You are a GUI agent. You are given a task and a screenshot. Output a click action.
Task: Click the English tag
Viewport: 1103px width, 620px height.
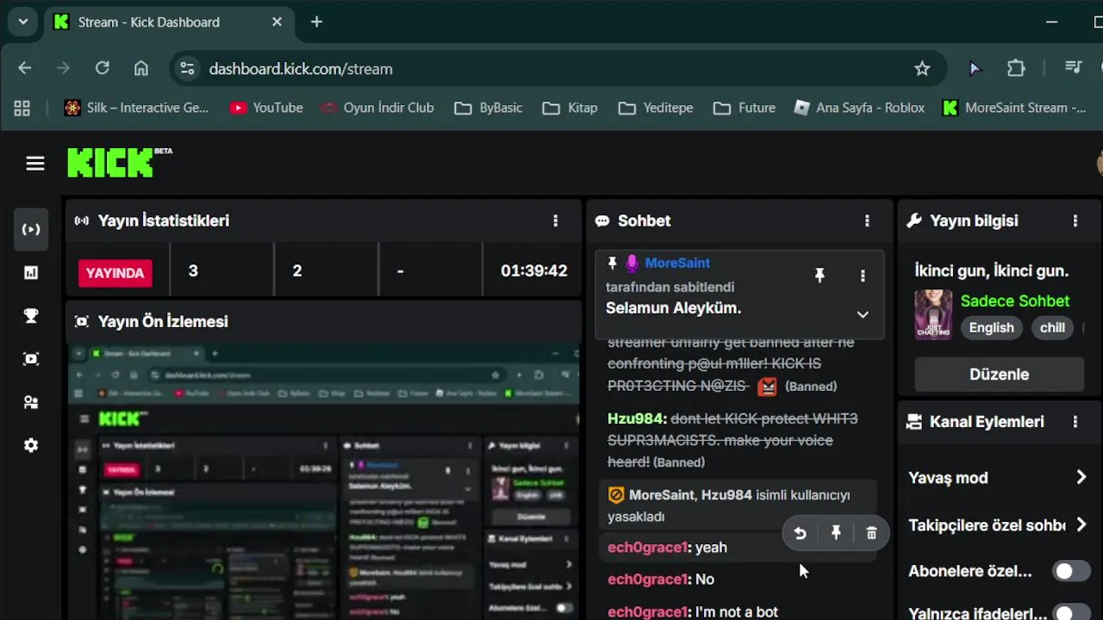pos(991,327)
